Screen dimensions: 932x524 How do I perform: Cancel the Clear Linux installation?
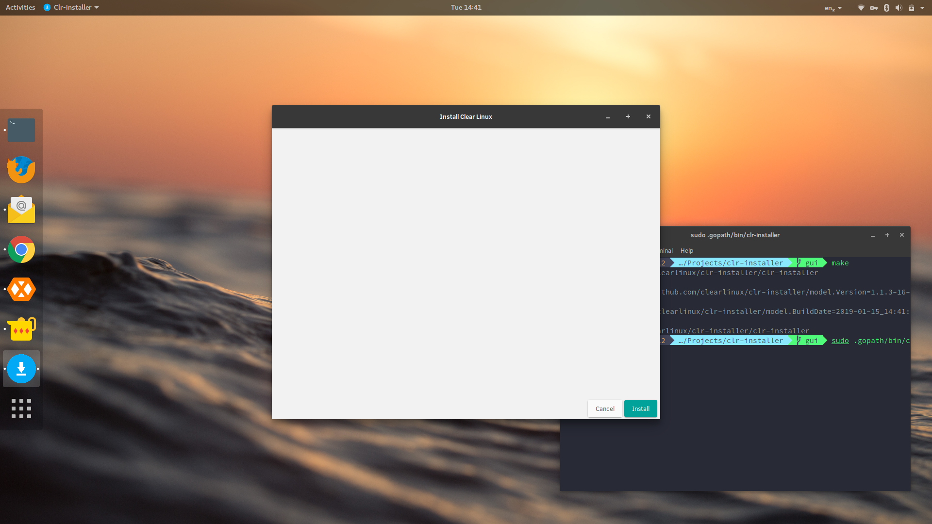605,409
